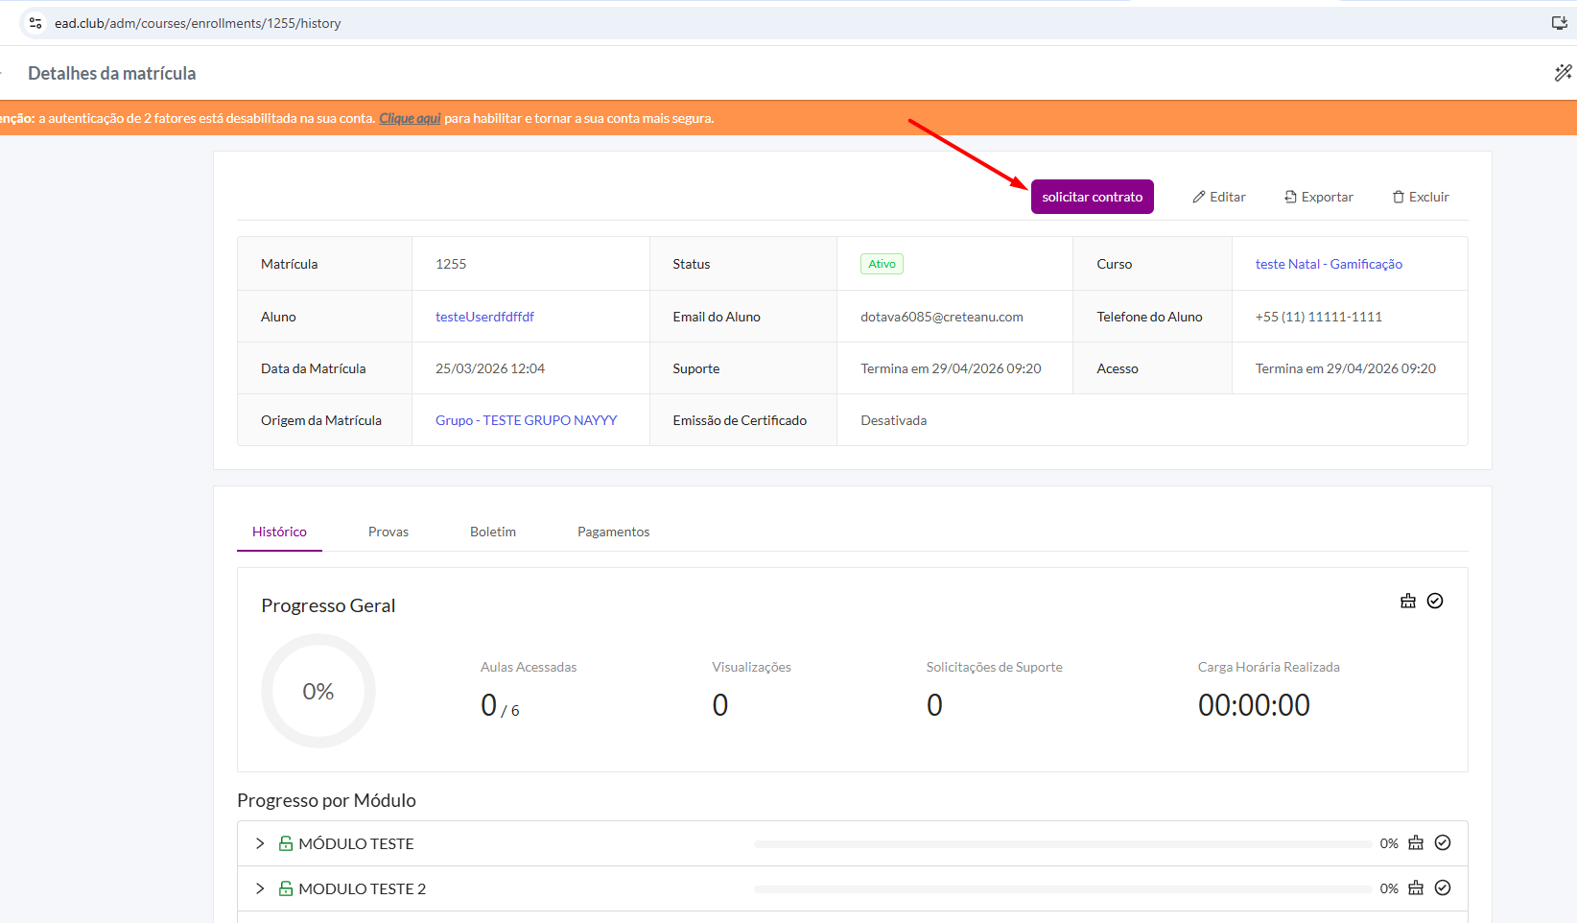Click the MODULO TESTE 2 module name

[x=362, y=888]
